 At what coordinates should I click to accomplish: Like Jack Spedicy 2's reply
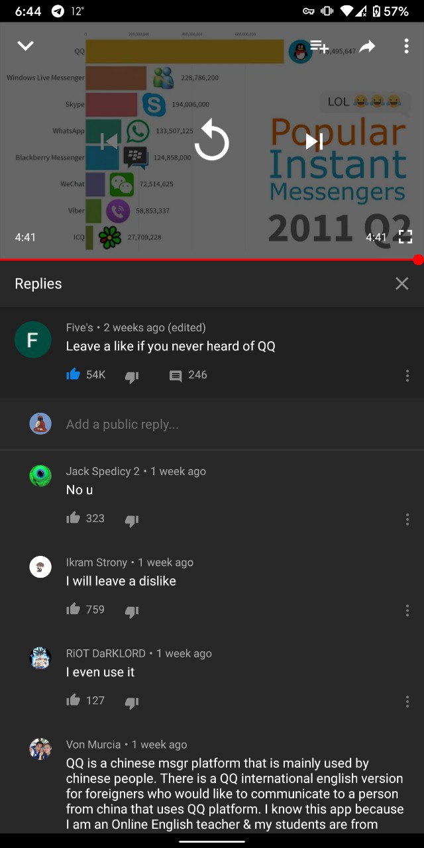pos(74,518)
